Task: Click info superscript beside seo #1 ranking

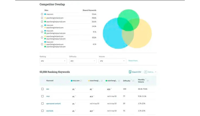Action: tap(75, 89)
